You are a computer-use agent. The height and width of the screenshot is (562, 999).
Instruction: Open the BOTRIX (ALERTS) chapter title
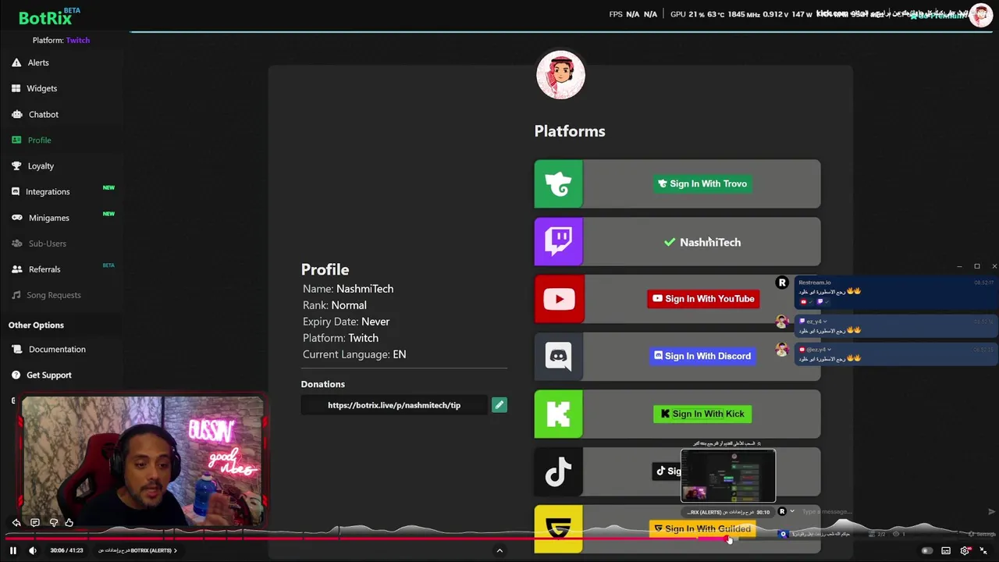tap(137, 550)
